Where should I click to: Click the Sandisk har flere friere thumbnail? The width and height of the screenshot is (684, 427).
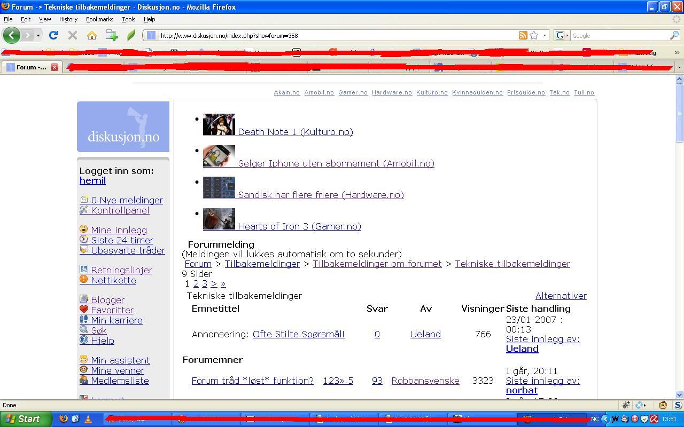pyautogui.click(x=219, y=187)
